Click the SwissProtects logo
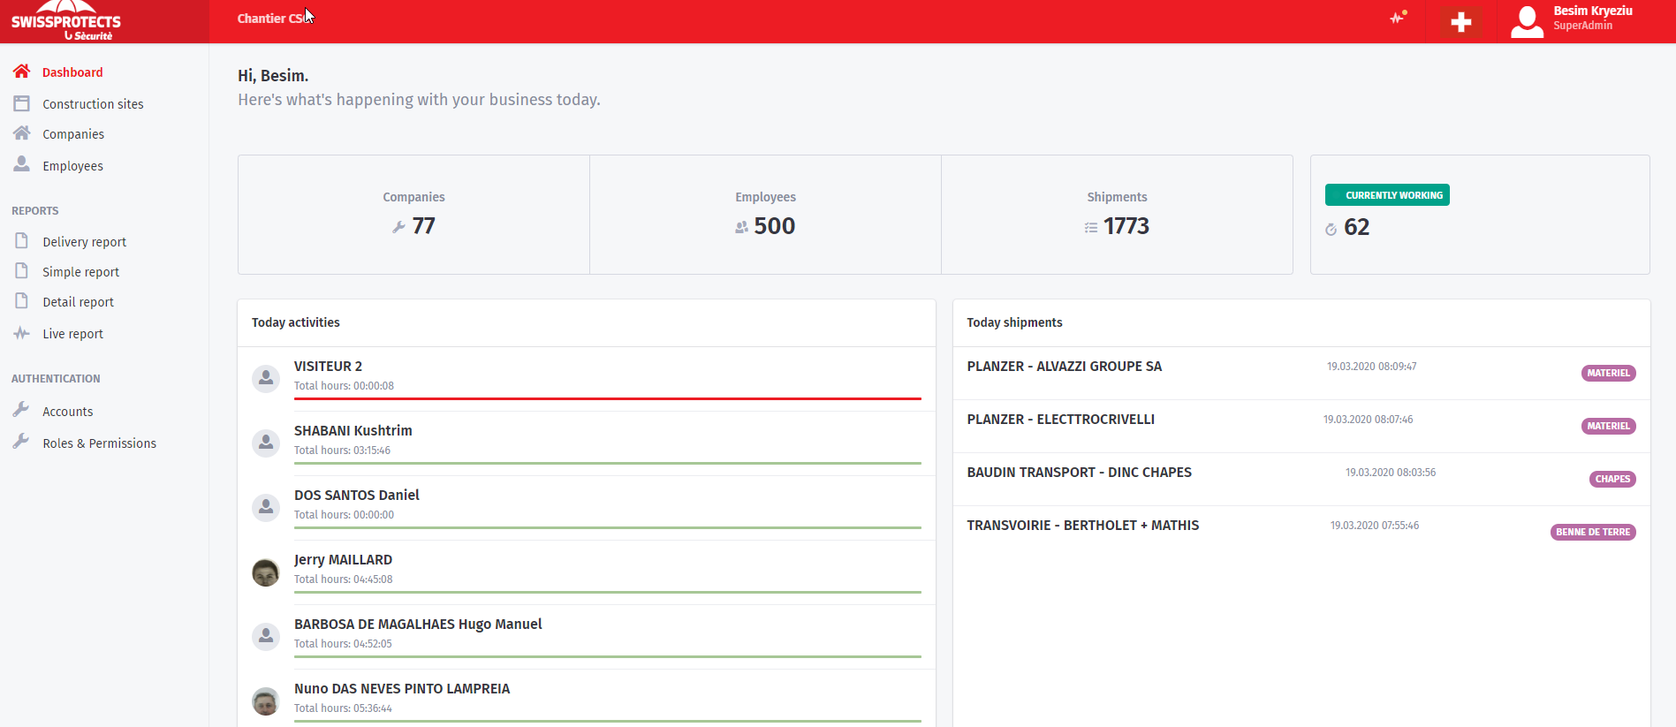Screen dimensions: 1676x727 pyautogui.click(x=66, y=22)
